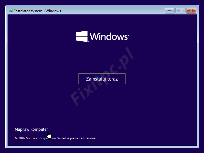Click the installer icon in title bar
The height and width of the screenshot is (153, 204).
click(x=11, y=10)
